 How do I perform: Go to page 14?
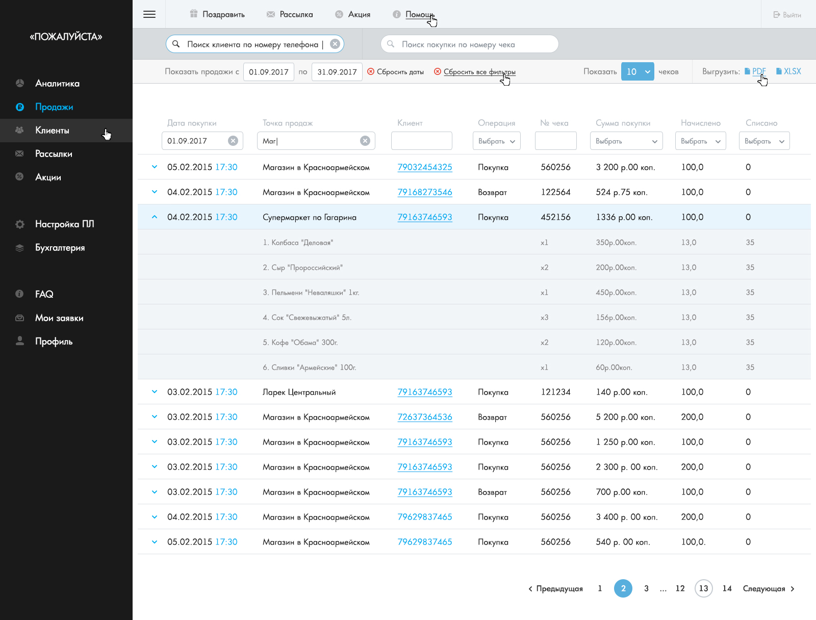727,588
